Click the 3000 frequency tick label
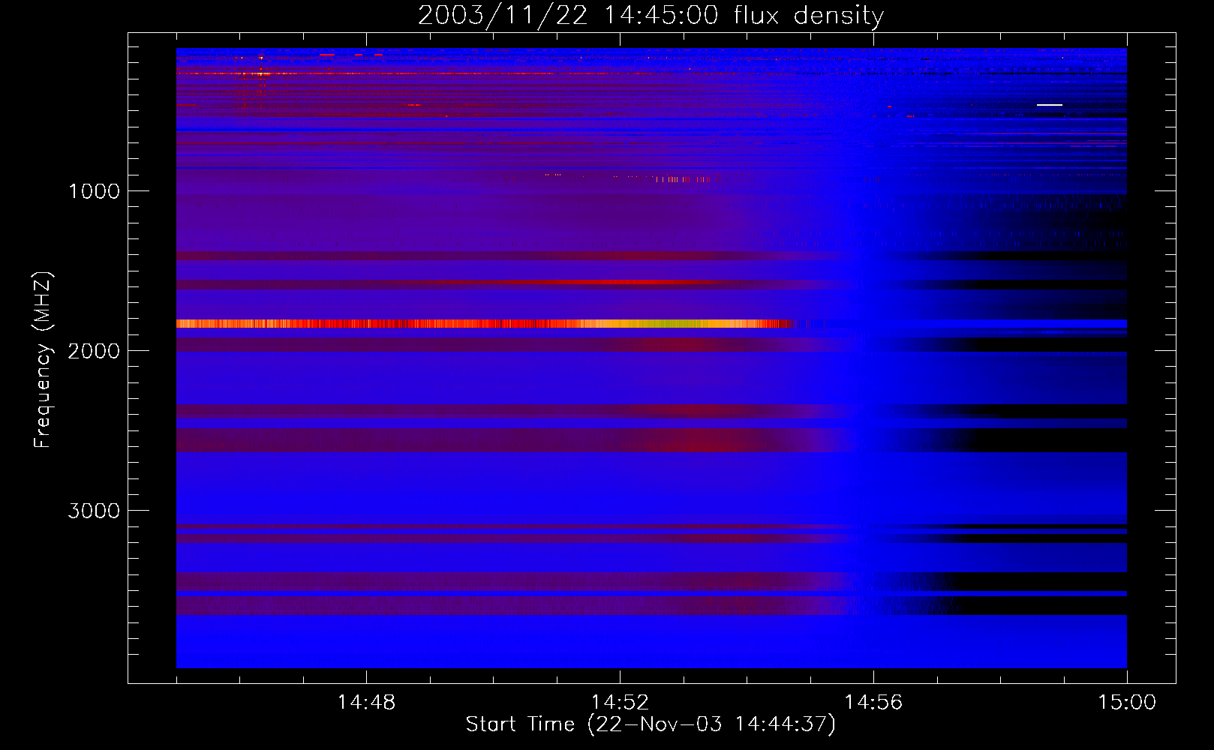1214x750 pixels. point(94,511)
